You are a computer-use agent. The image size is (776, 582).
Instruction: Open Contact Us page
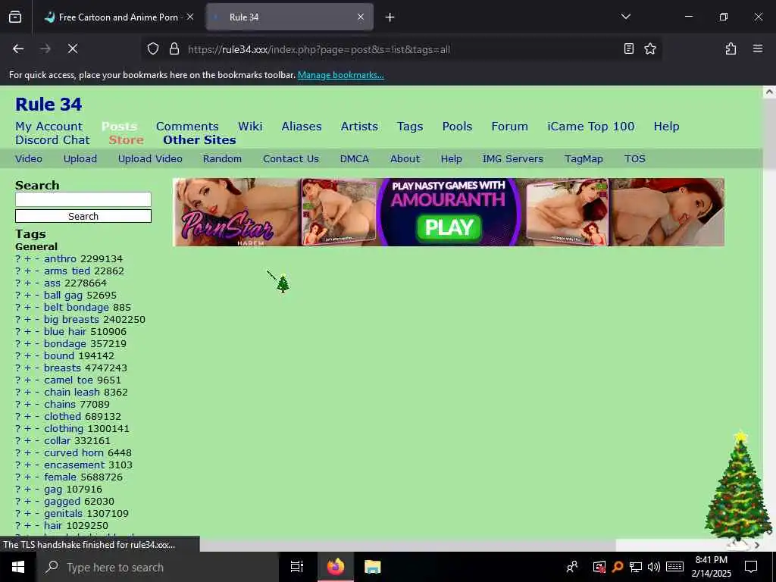point(291,158)
